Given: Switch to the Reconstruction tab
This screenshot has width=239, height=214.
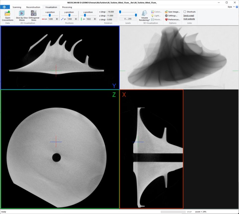Looking at the screenshot, I should [x=33, y=7].
